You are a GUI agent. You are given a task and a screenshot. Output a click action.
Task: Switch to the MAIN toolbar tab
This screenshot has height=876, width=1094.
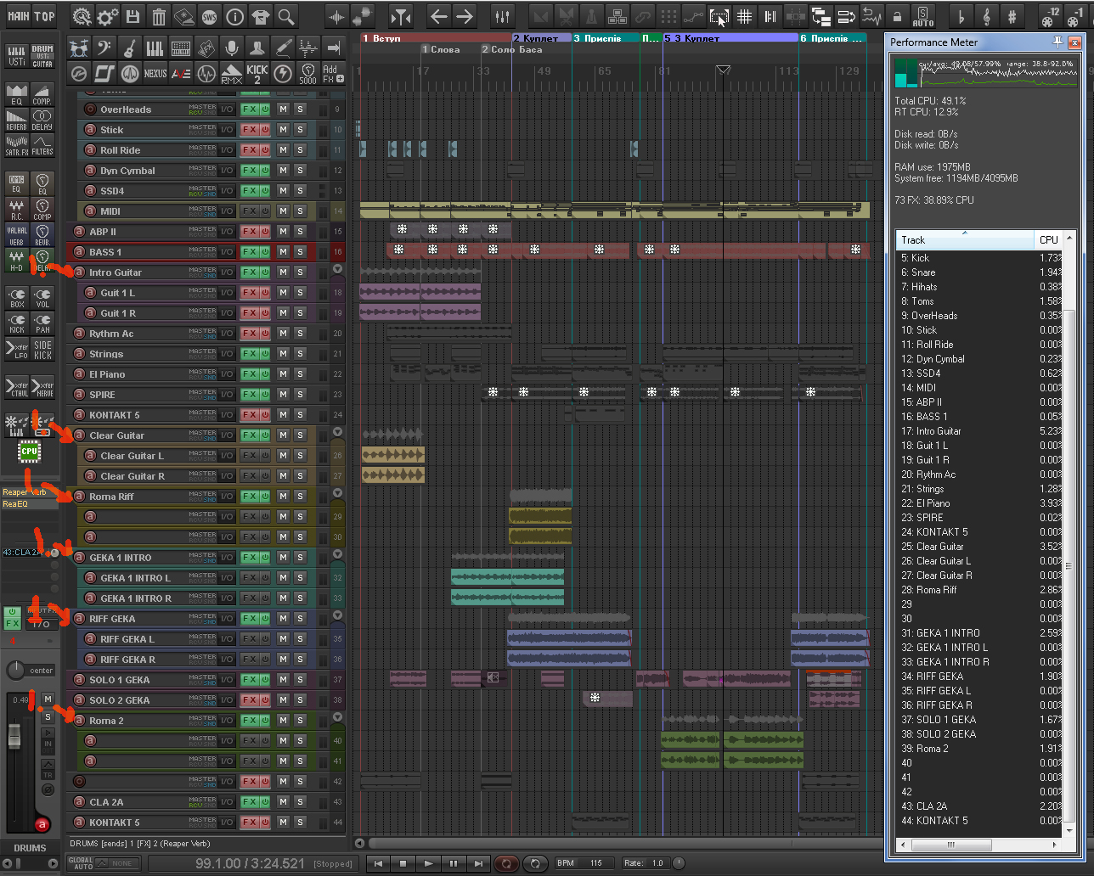click(x=18, y=16)
